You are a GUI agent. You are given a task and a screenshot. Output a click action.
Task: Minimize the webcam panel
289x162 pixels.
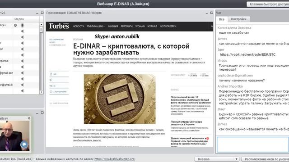click(x=37, y=113)
